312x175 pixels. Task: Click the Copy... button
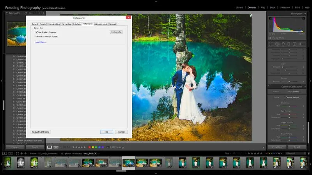point(15,147)
